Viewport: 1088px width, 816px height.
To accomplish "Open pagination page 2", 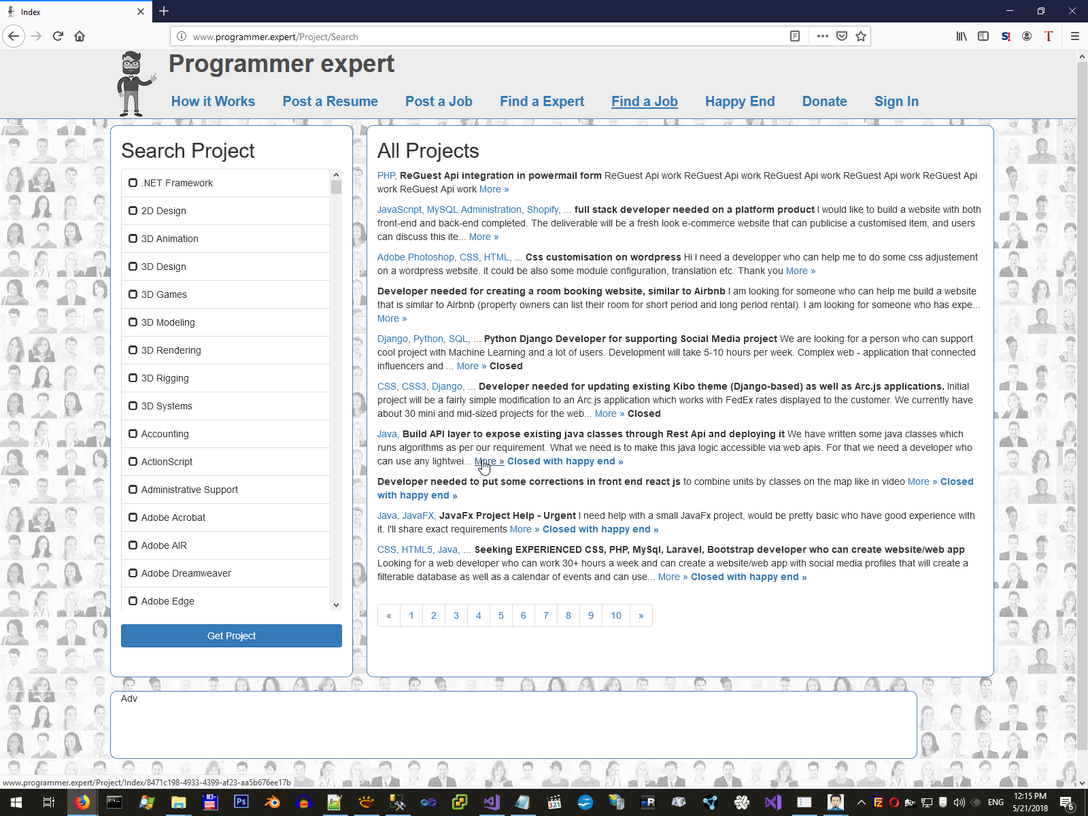I will [434, 615].
